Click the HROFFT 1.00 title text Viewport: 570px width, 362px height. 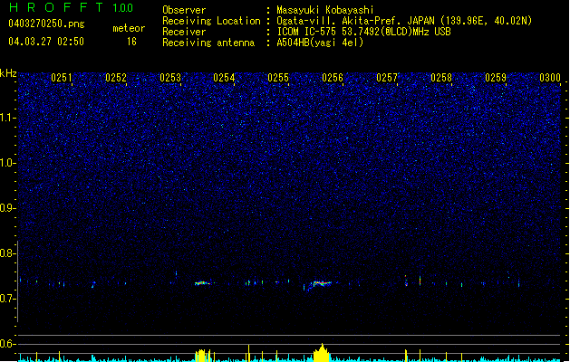(x=72, y=7)
